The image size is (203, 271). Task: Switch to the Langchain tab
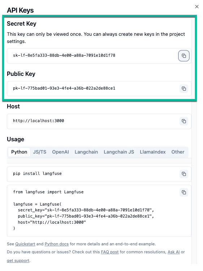[86, 152]
